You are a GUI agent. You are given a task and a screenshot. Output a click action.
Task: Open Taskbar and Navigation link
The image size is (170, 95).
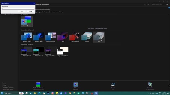[x=8, y=87]
